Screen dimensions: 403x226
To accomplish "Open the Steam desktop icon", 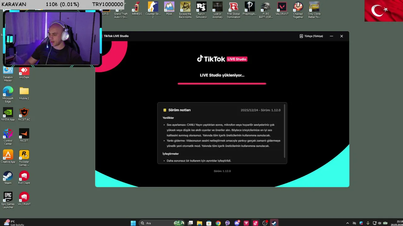I will click(x=8, y=178).
